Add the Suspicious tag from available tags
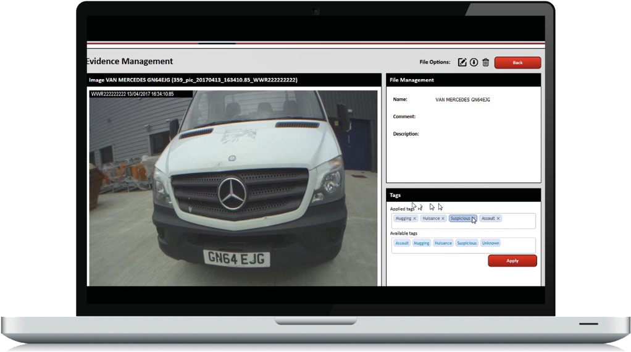Screen dimensions: 631x352 click(466, 243)
